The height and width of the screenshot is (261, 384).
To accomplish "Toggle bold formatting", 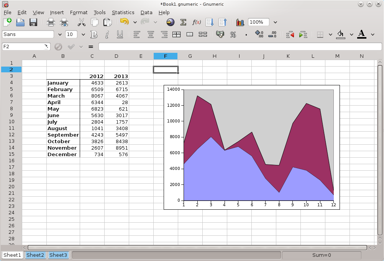I will (94, 34).
